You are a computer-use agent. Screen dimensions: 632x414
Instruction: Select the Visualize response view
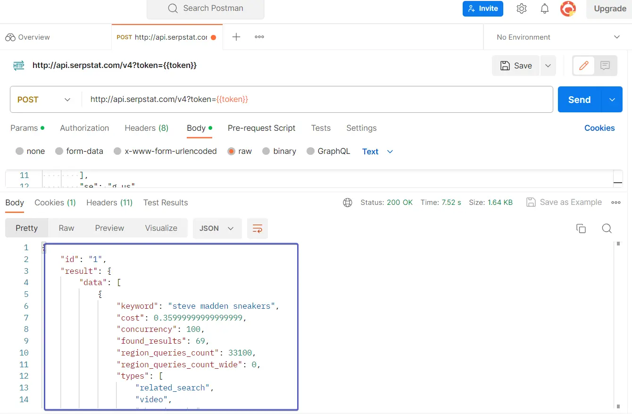coord(161,228)
